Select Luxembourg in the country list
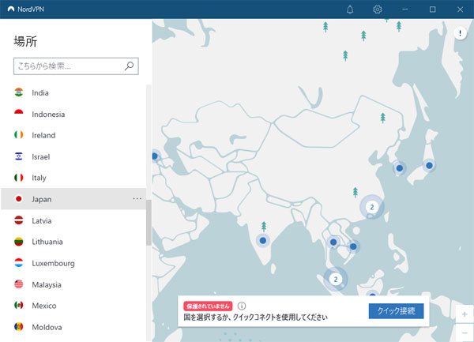474x342 pixels. (73, 263)
